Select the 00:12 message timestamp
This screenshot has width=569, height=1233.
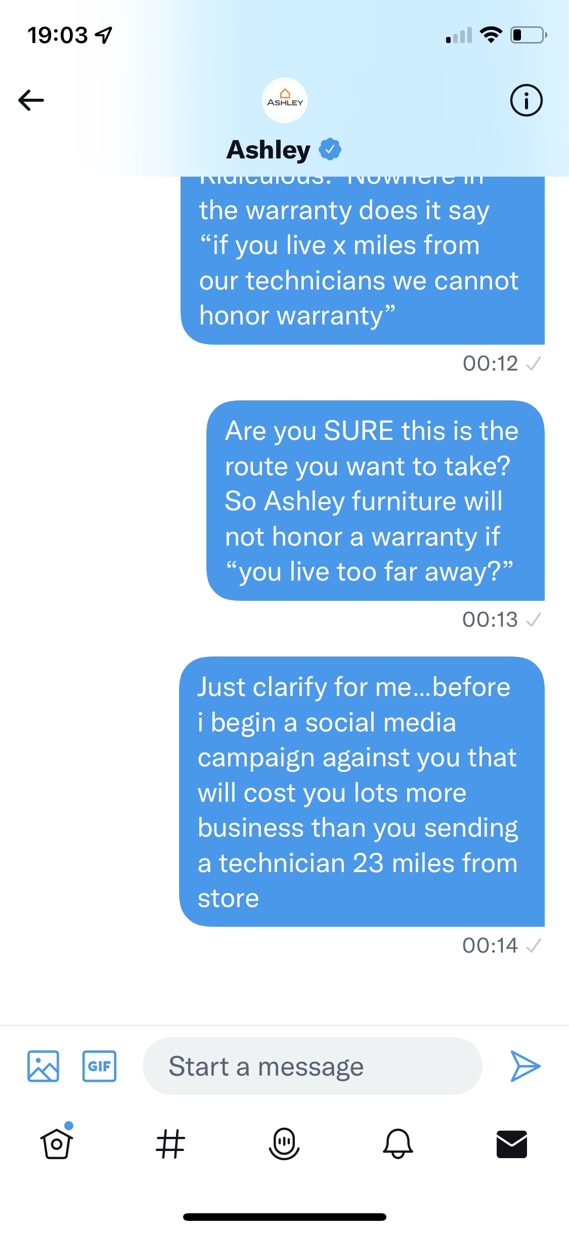click(492, 363)
